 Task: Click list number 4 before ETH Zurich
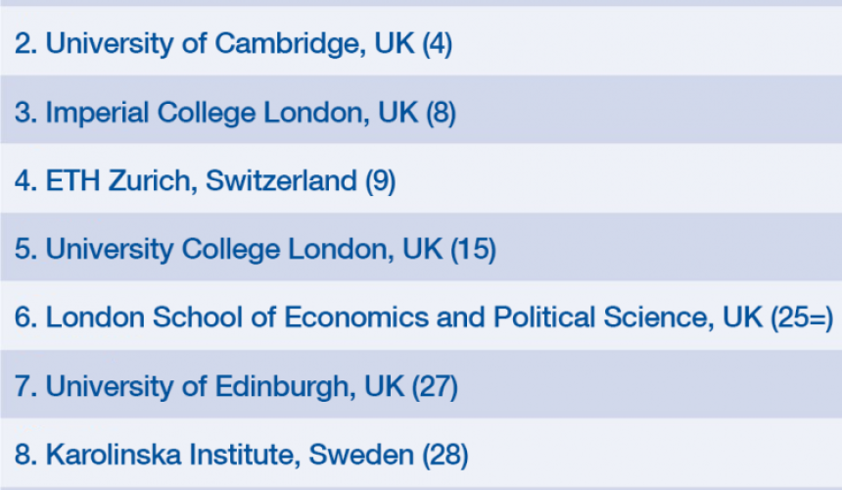(x=25, y=180)
